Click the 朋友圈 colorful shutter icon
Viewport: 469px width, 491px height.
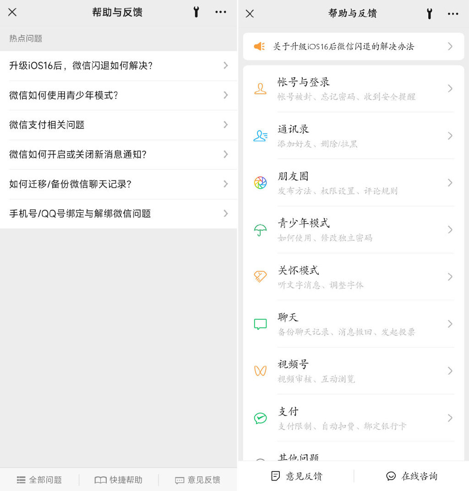coord(260,183)
